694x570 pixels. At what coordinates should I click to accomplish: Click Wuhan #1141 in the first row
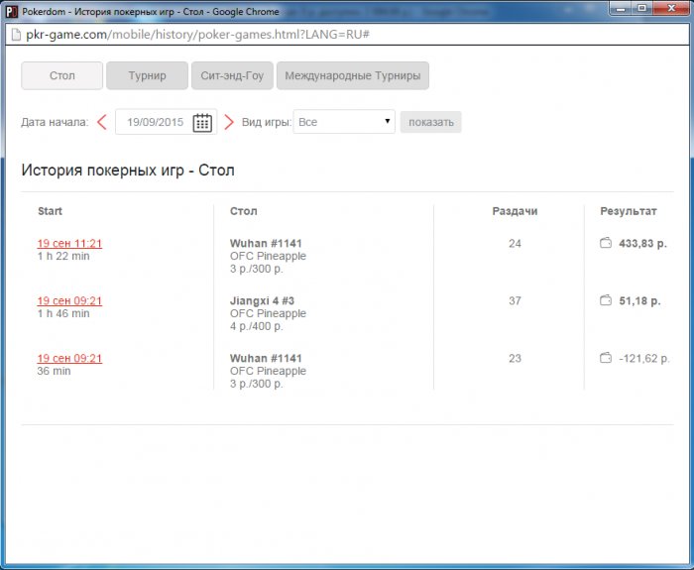pyautogui.click(x=266, y=244)
